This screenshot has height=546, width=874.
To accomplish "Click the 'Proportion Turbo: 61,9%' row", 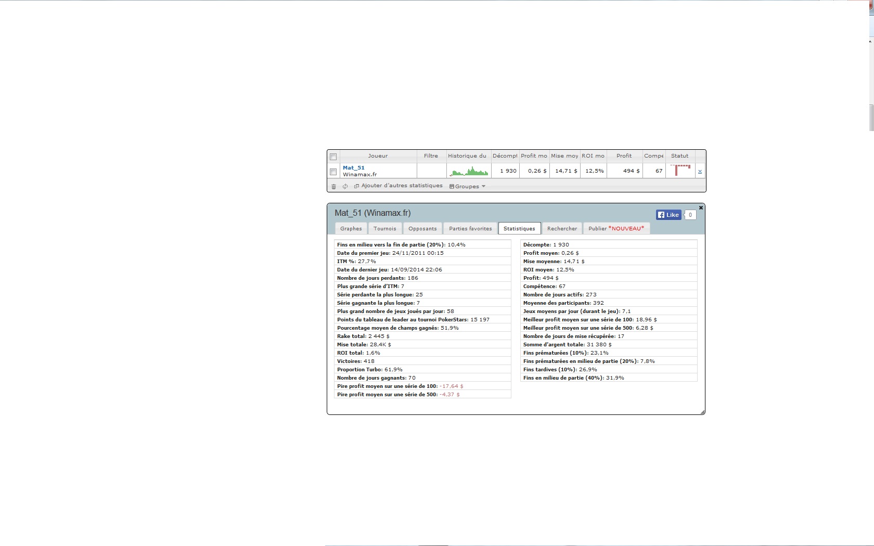I will pos(422,370).
